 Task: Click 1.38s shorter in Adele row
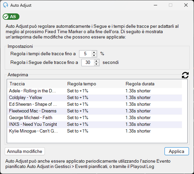click(138, 91)
